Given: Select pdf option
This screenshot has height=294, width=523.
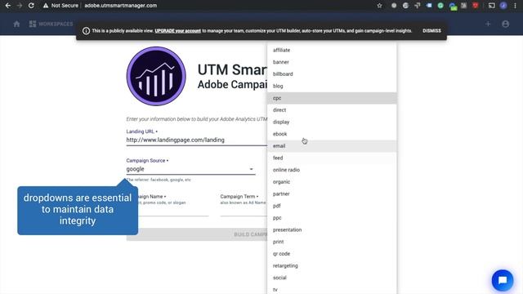Looking at the screenshot, I should click(332, 206).
